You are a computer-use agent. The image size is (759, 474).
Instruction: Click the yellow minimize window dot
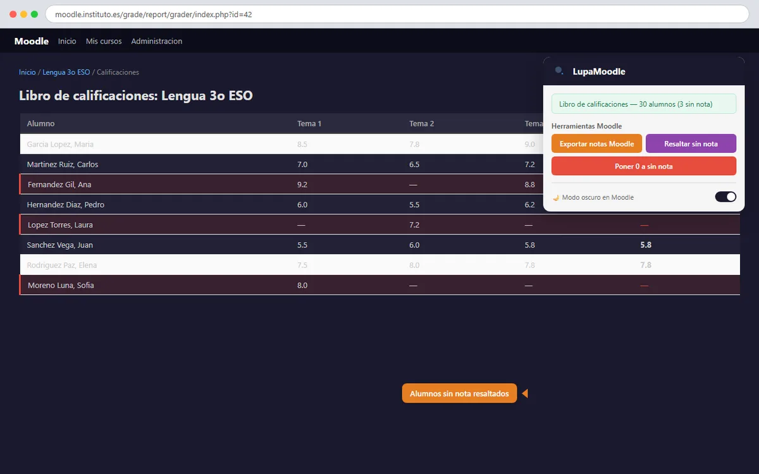click(x=23, y=14)
